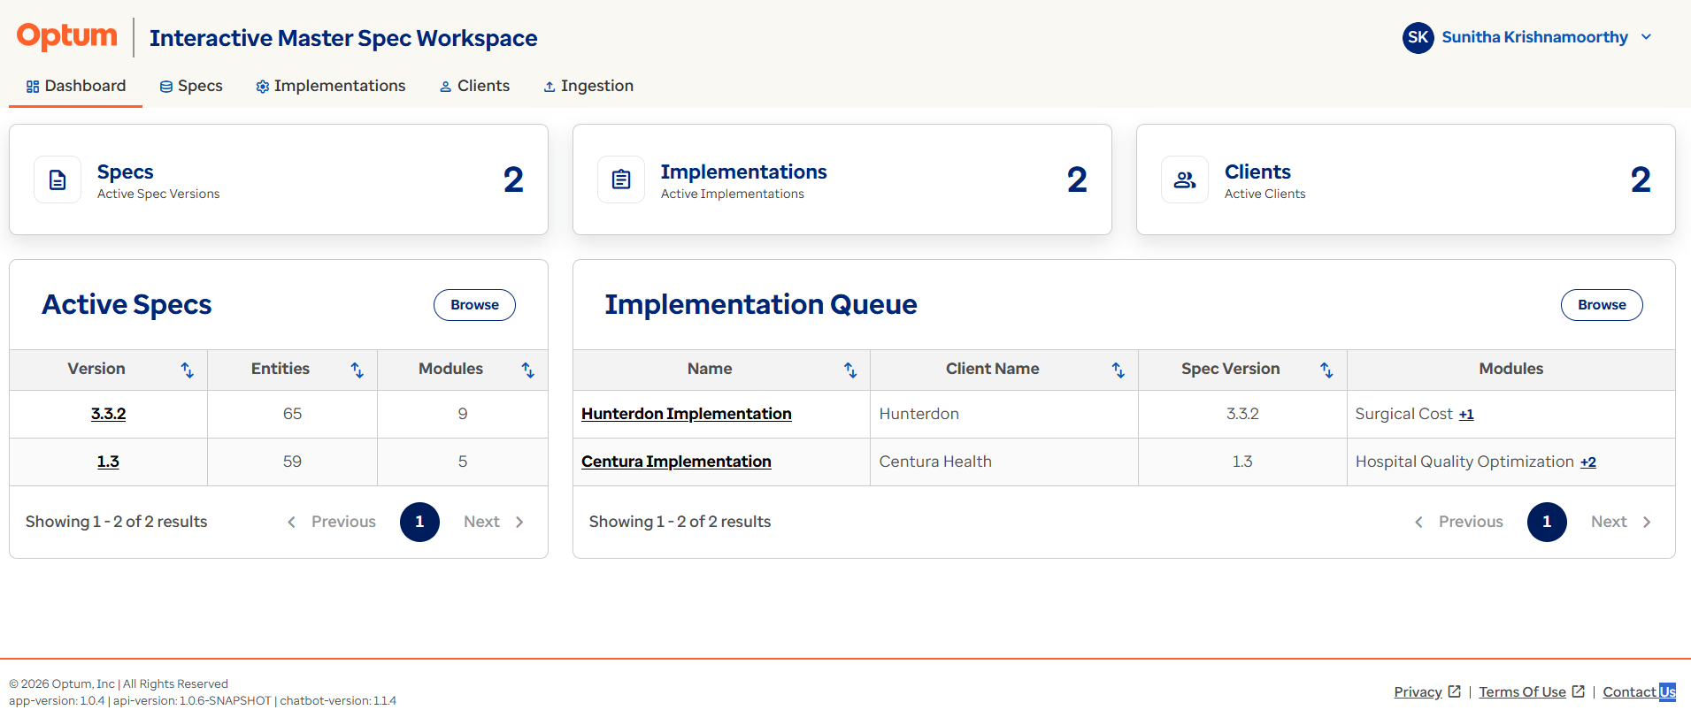
Task: Click the app-version footer text
Action: coord(57,700)
